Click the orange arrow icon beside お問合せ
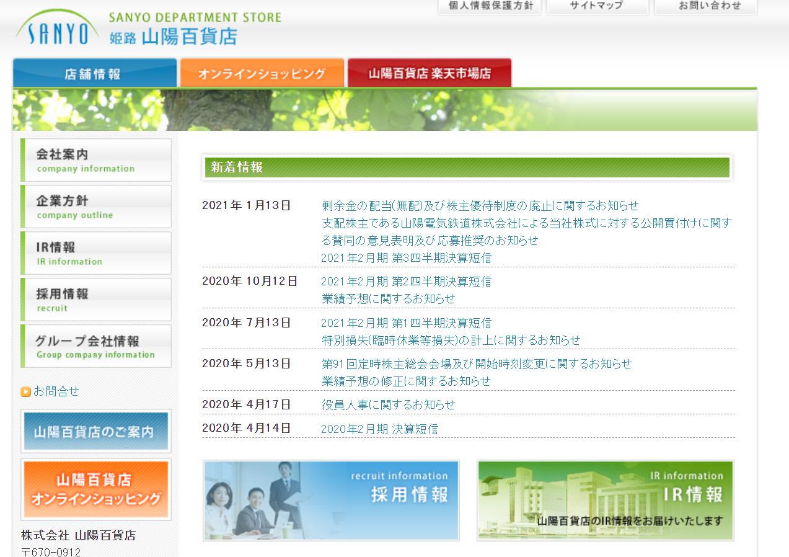 click(x=26, y=391)
